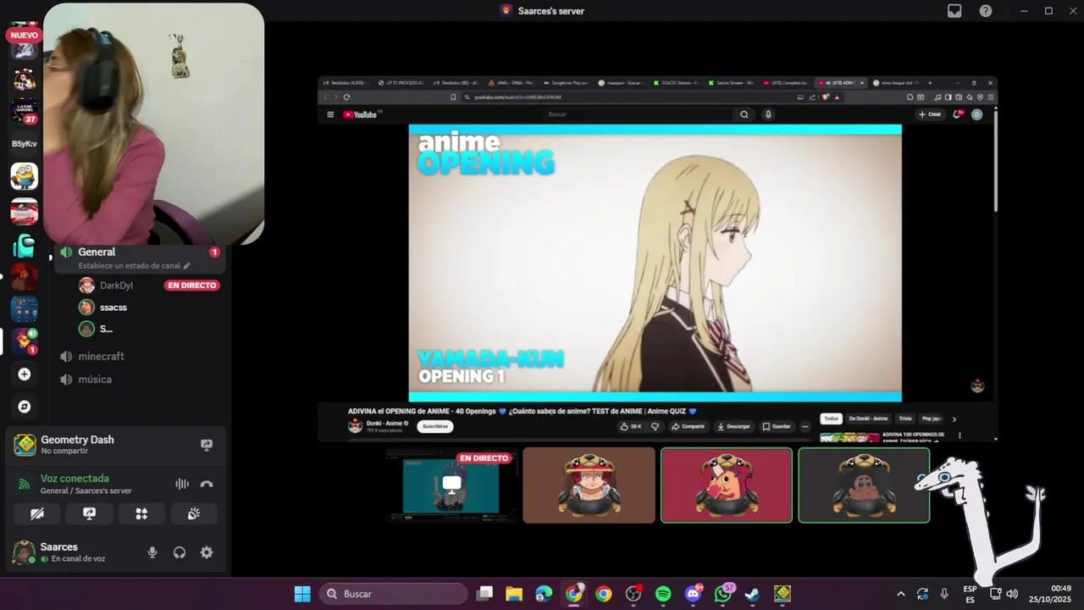Open YouTube hamburger menu in stream
This screenshot has width=1084, height=610.
click(x=330, y=114)
